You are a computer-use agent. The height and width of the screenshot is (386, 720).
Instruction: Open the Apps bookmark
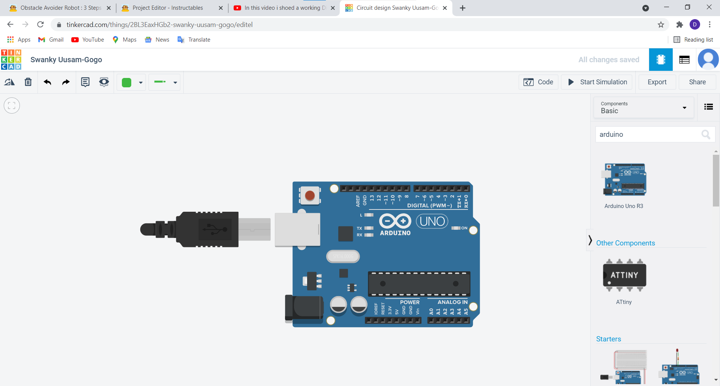pyautogui.click(x=19, y=40)
